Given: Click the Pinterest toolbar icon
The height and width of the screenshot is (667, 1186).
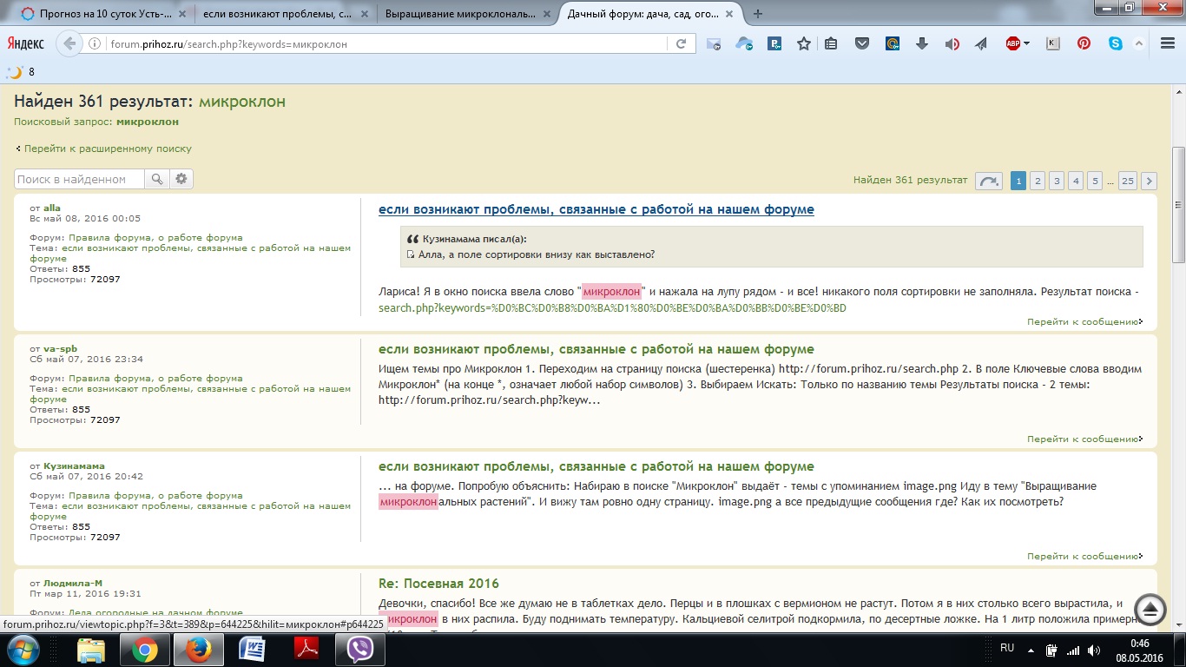Looking at the screenshot, I should pos(1084,43).
